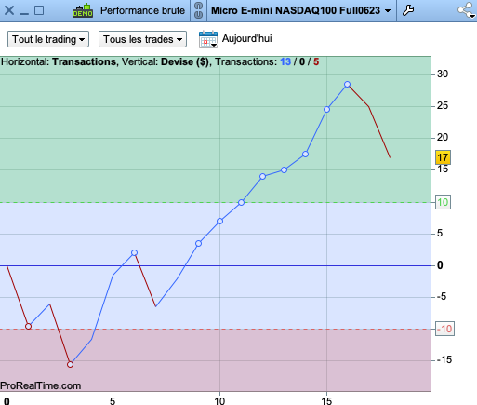Click the green DEMO account icon
477x405 pixels.
(83, 10)
